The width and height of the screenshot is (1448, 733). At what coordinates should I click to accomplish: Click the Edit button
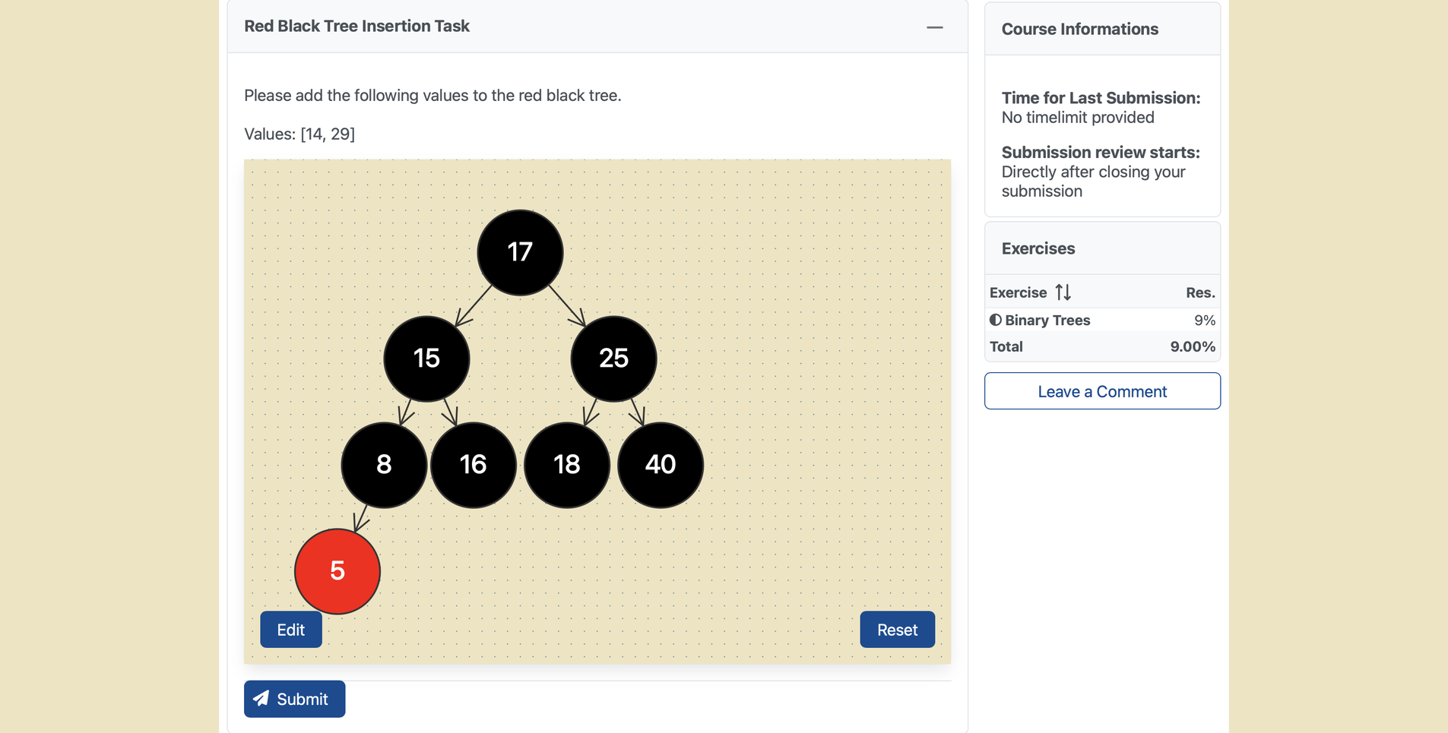(x=291, y=630)
